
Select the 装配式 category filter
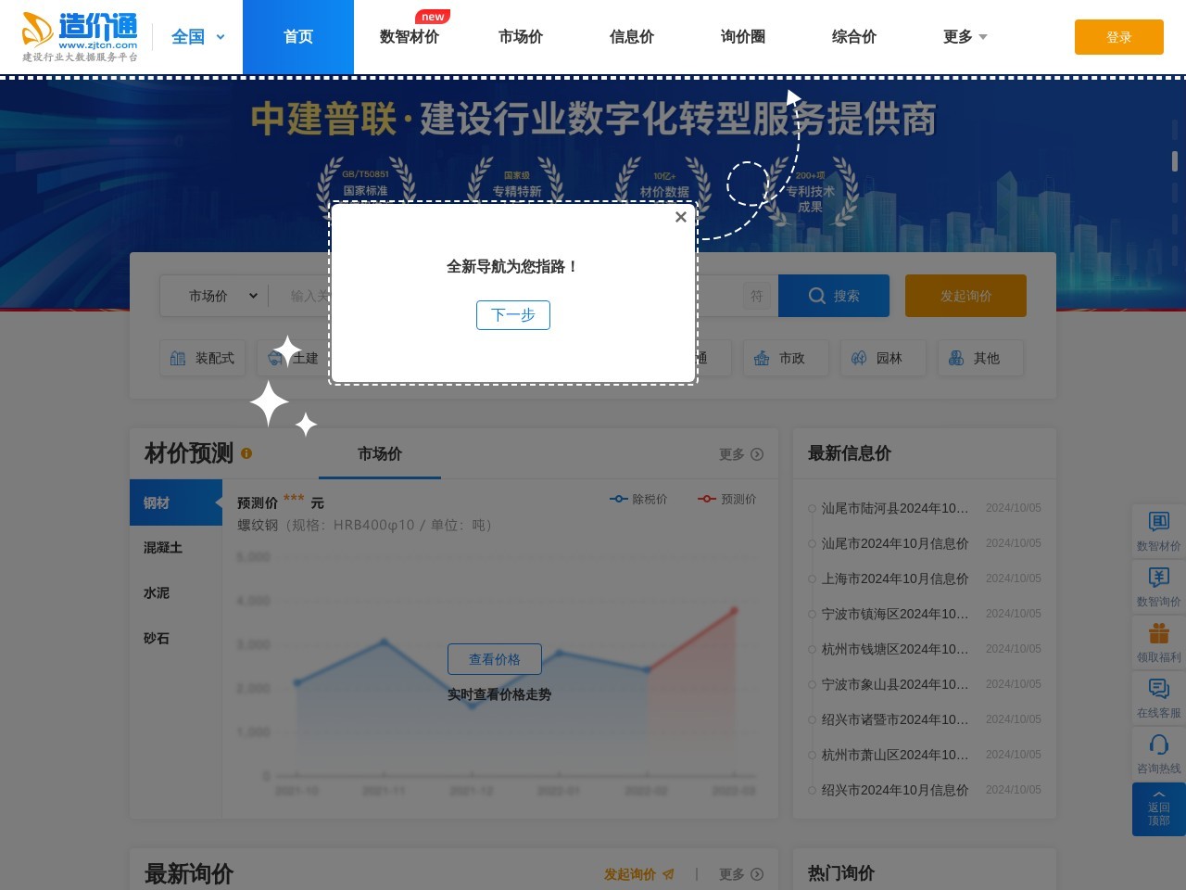click(x=202, y=358)
